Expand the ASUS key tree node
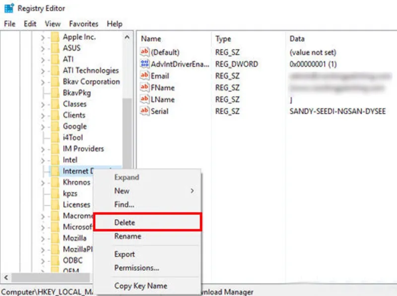 point(43,48)
